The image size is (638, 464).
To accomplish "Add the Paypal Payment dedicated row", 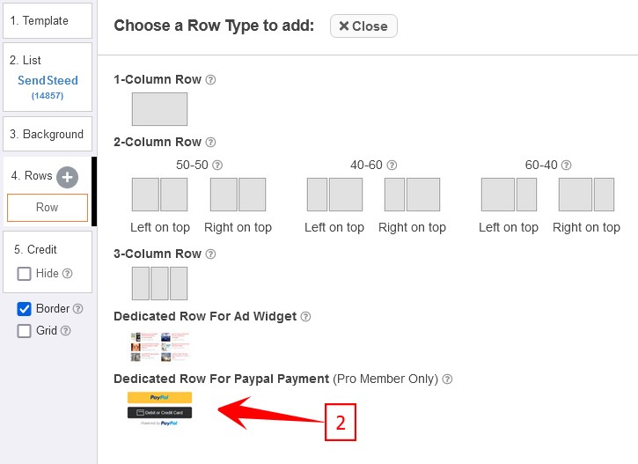I will (x=159, y=409).
